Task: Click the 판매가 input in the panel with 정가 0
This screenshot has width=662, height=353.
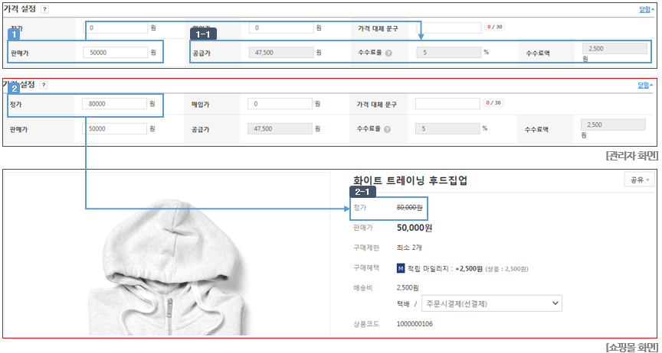Action: [x=116, y=53]
